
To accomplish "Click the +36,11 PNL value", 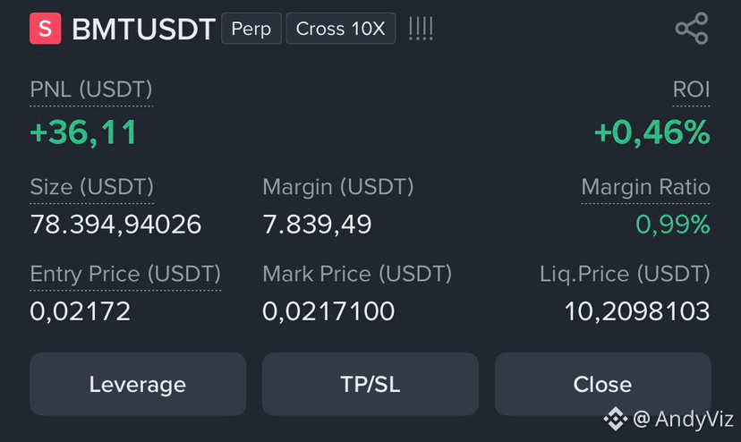I will click(83, 132).
